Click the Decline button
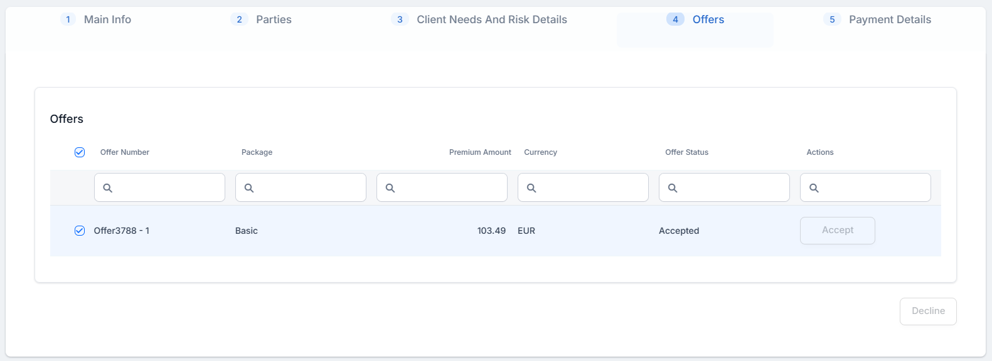Image resolution: width=992 pixels, height=361 pixels. (927, 311)
